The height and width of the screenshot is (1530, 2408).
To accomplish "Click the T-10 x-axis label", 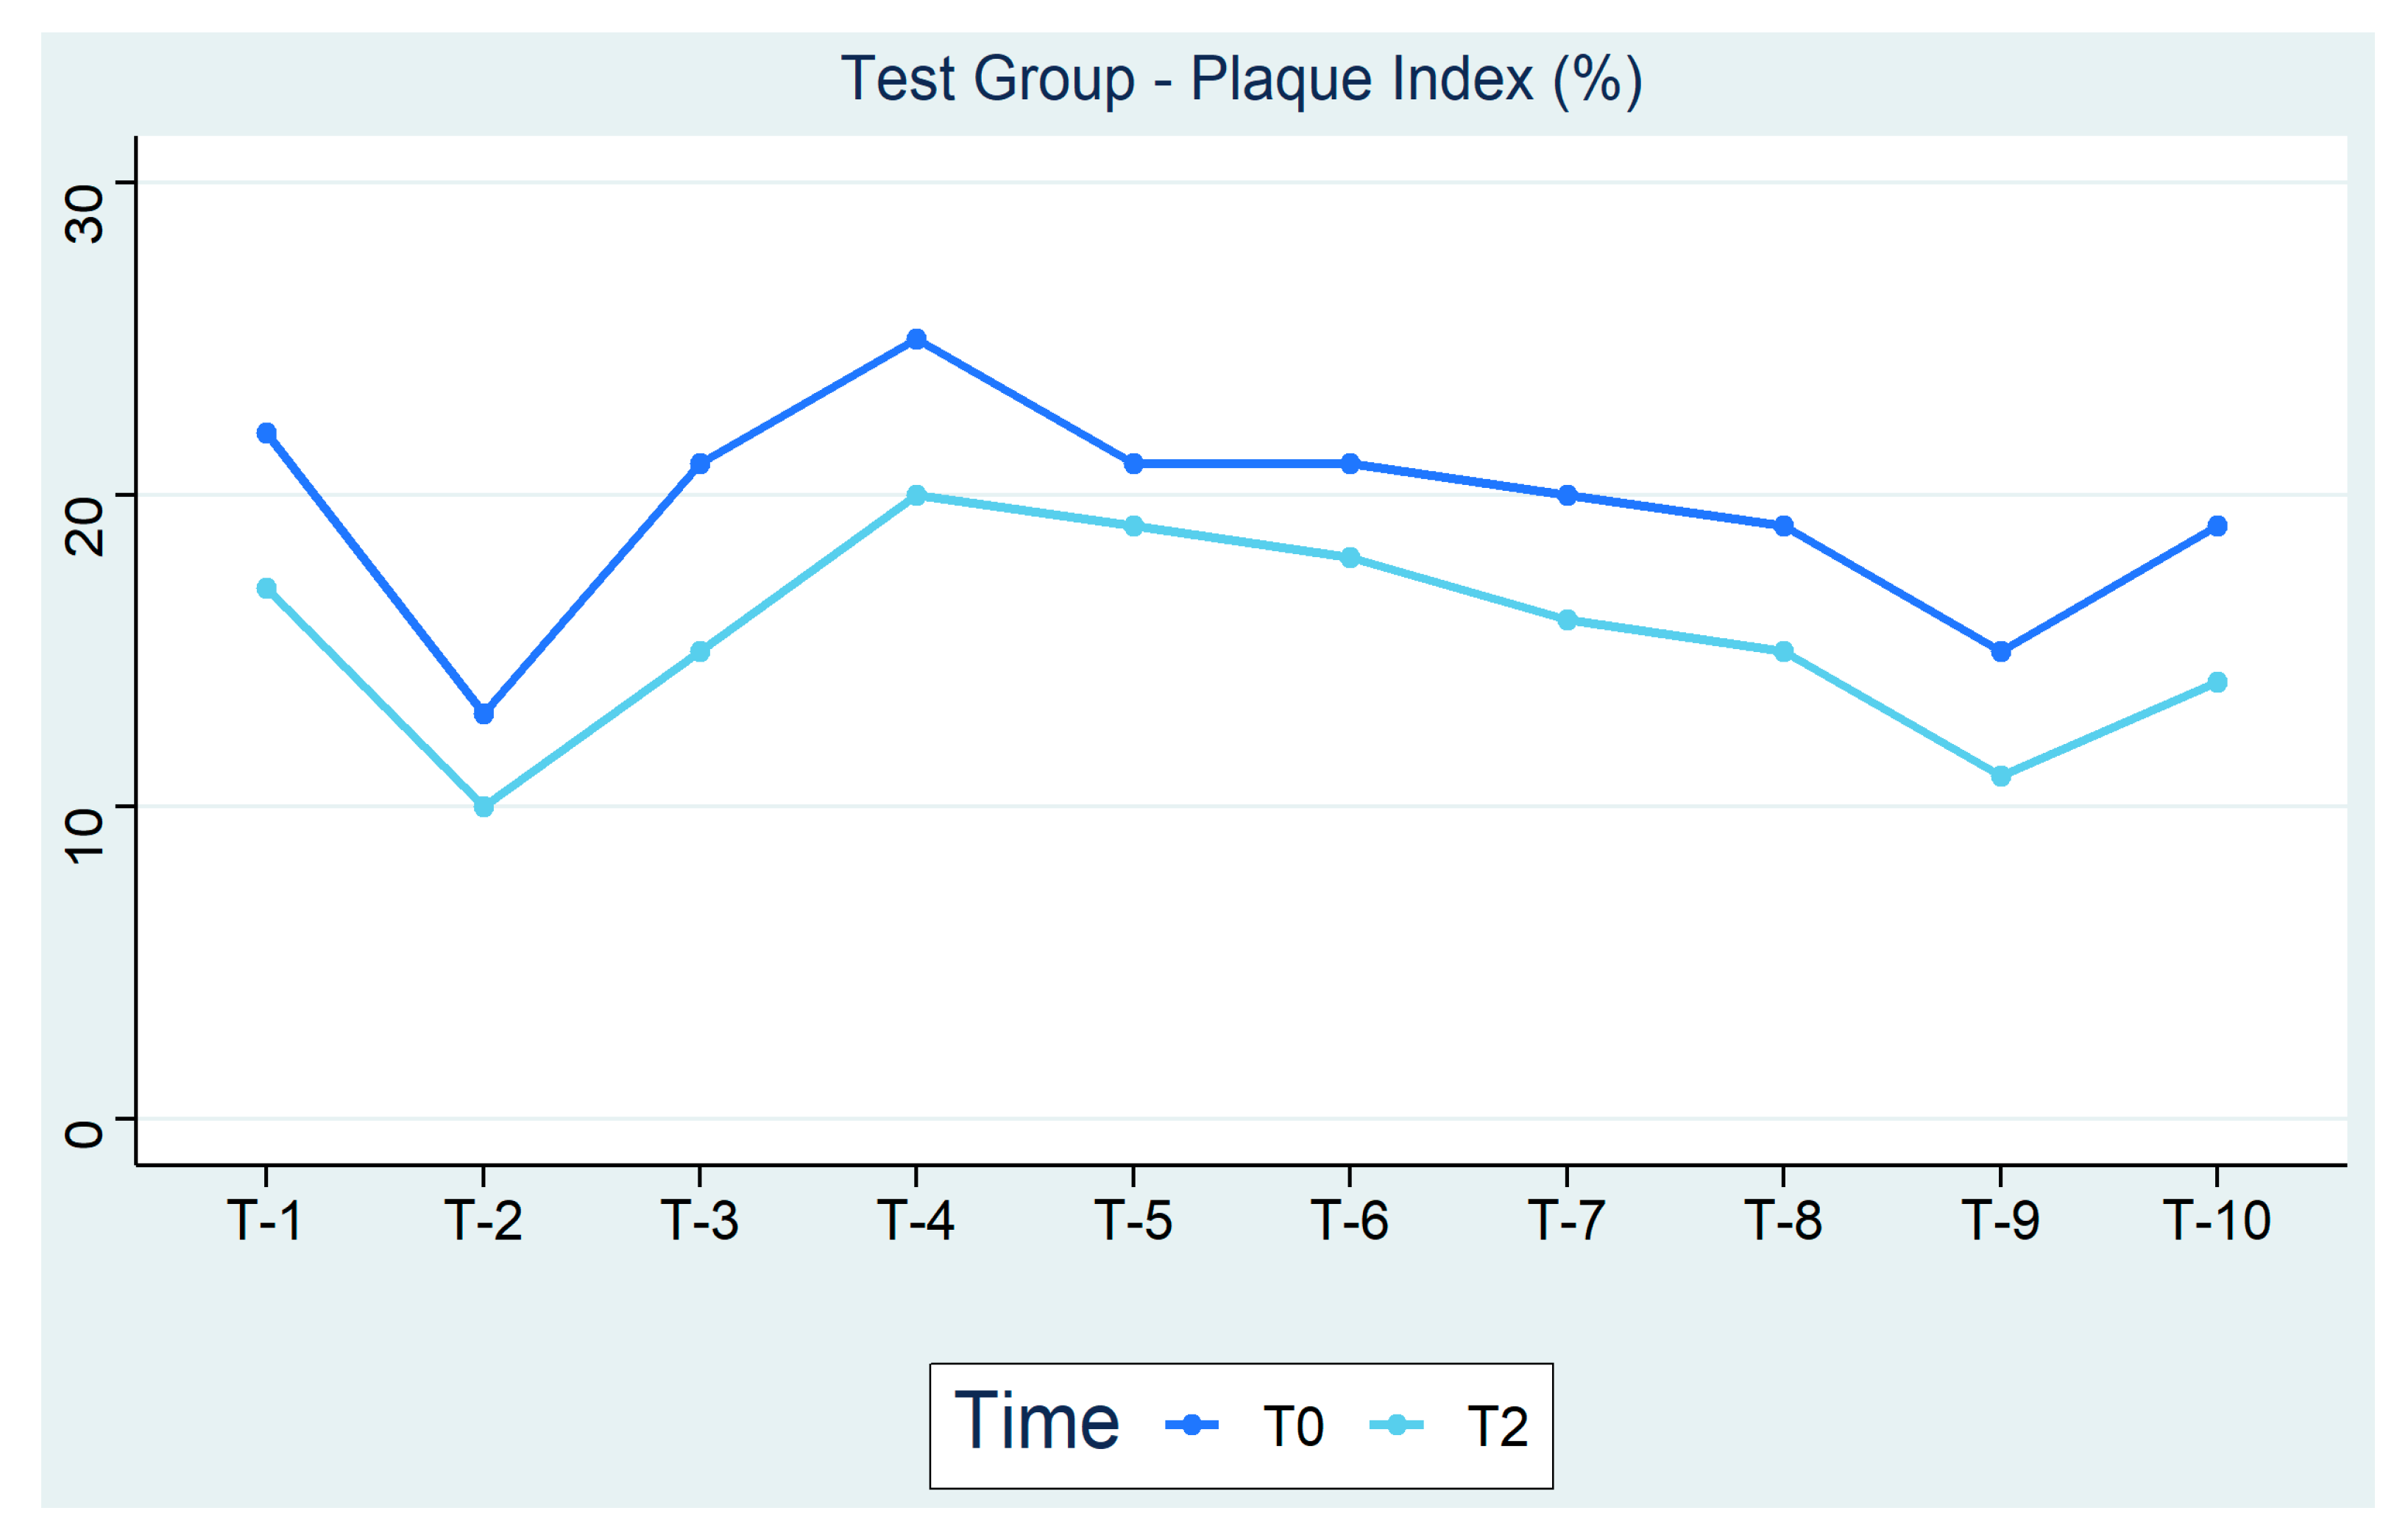I will tap(2217, 1221).
